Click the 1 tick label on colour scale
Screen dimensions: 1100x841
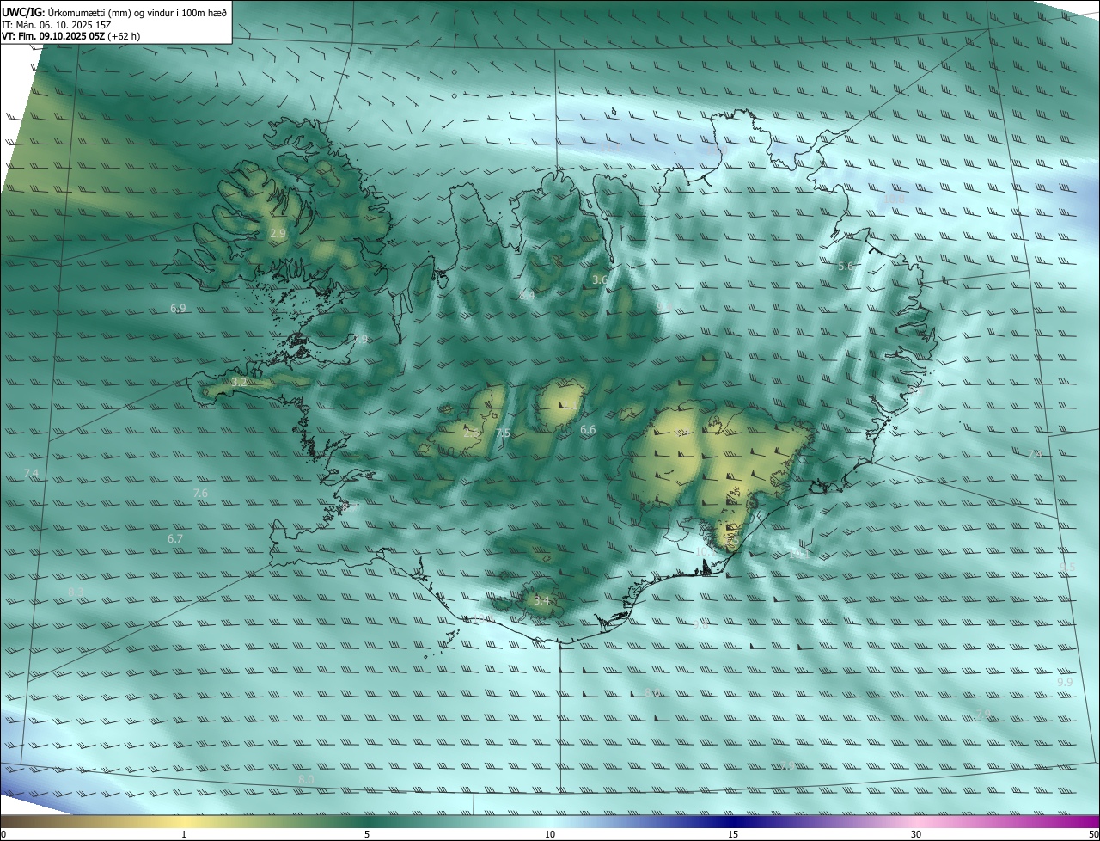point(184,834)
